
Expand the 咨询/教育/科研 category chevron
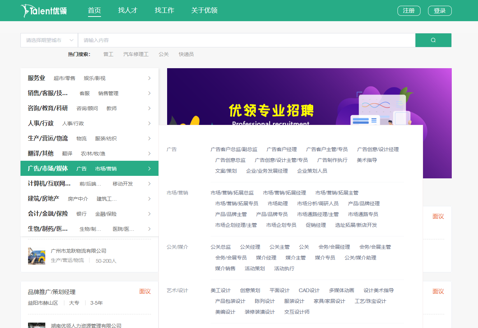[x=150, y=108]
